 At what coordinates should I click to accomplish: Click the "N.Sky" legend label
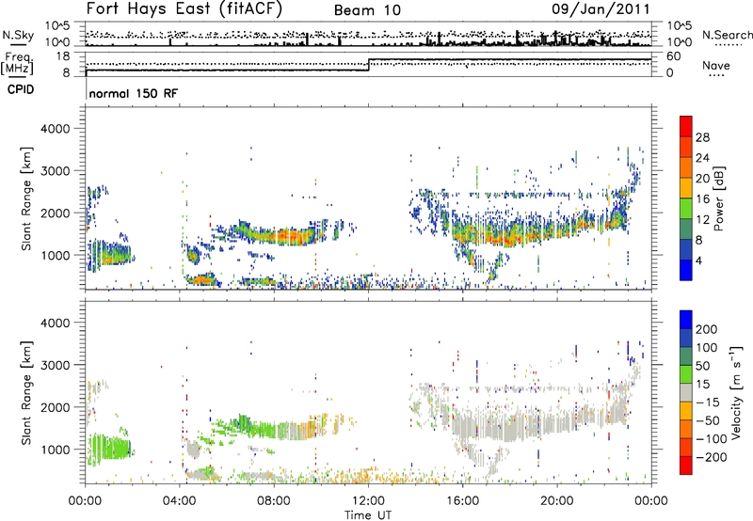[x=18, y=35]
